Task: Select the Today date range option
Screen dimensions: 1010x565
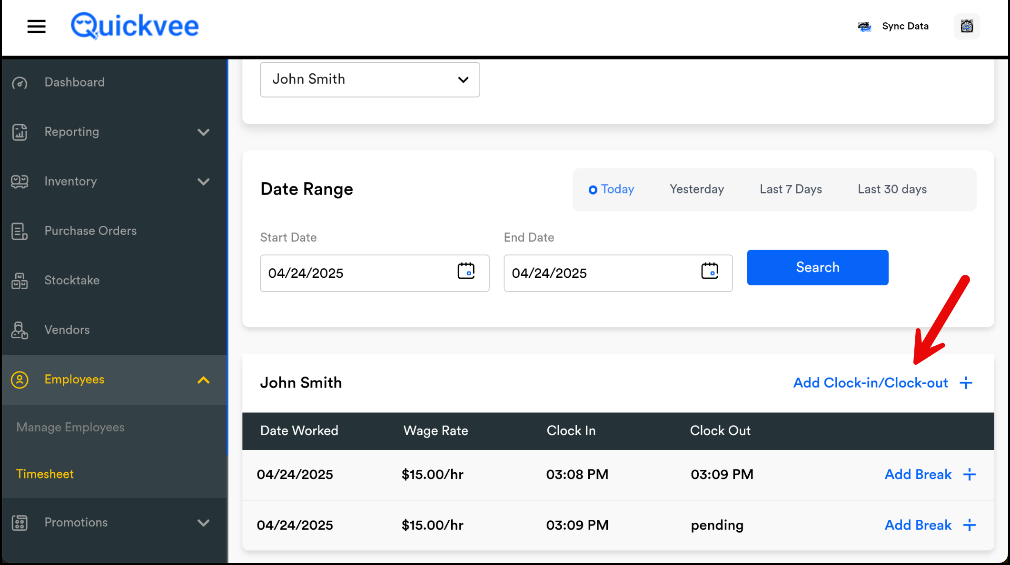Action: coord(612,189)
